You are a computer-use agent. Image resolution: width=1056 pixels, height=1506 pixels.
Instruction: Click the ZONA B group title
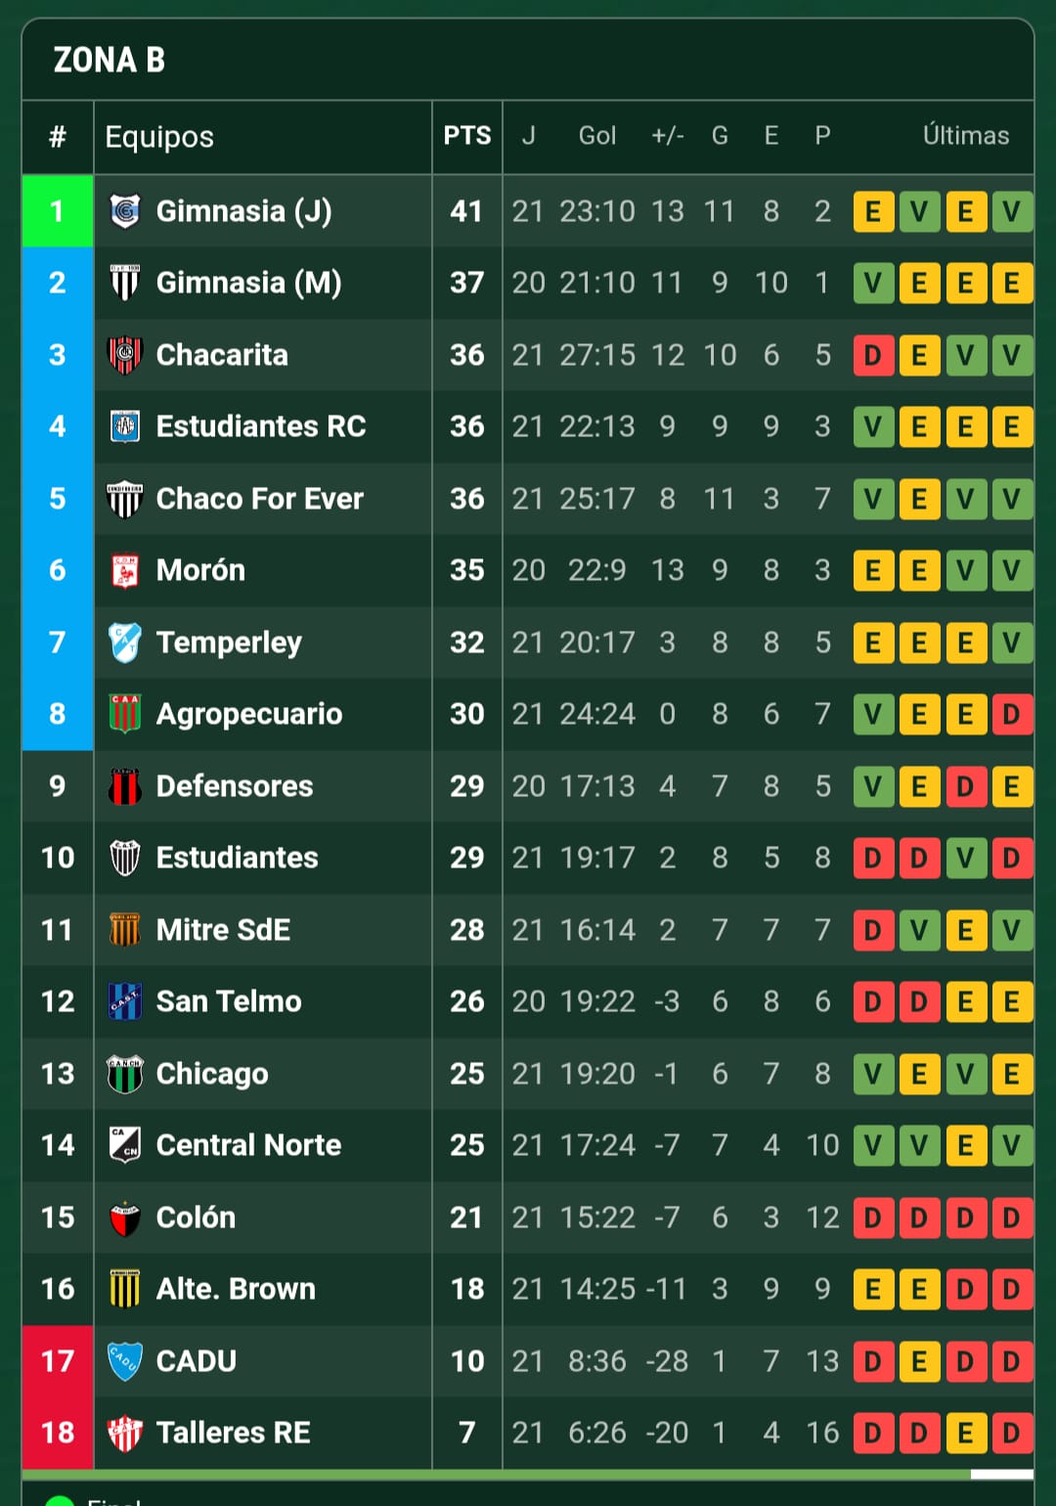[x=110, y=61]
